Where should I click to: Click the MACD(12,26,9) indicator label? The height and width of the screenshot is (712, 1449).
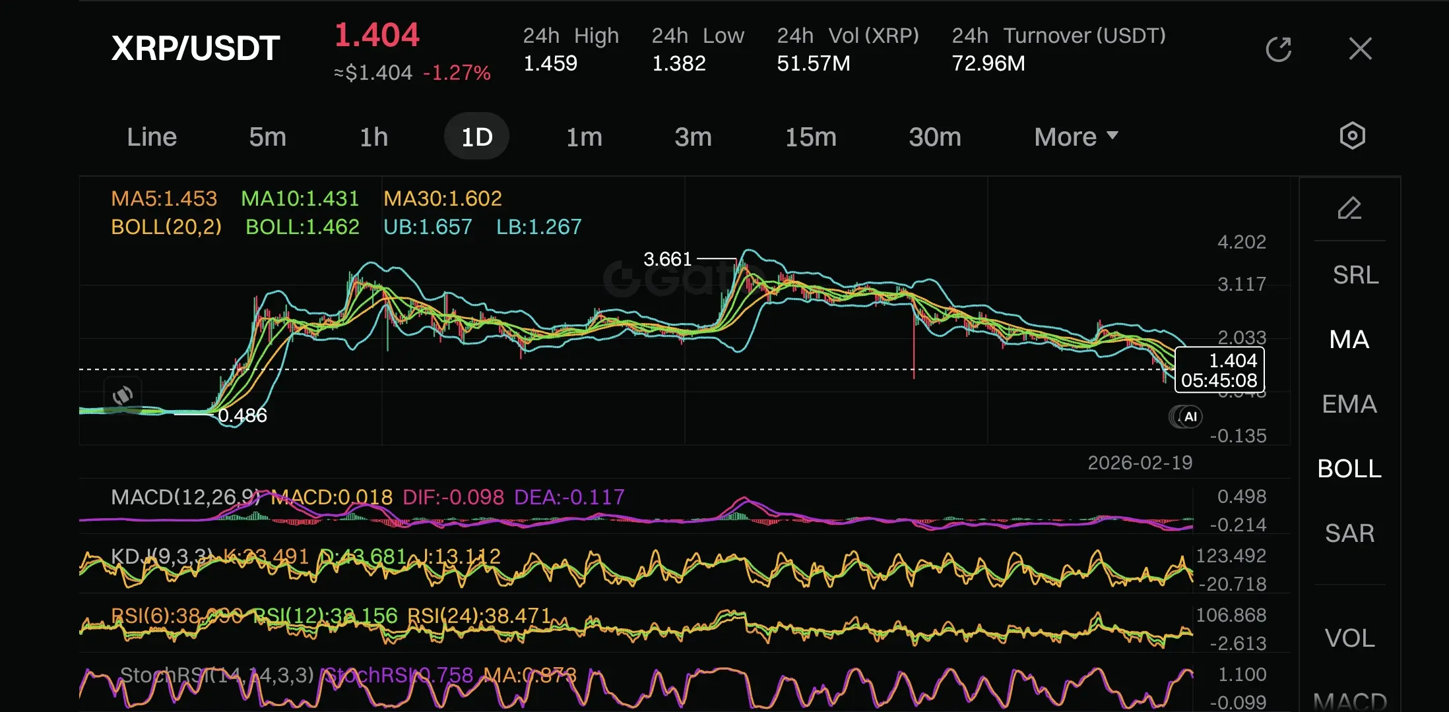tap(185, 497)
